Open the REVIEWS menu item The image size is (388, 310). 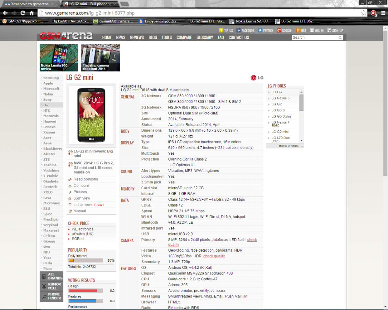(137, 37)
